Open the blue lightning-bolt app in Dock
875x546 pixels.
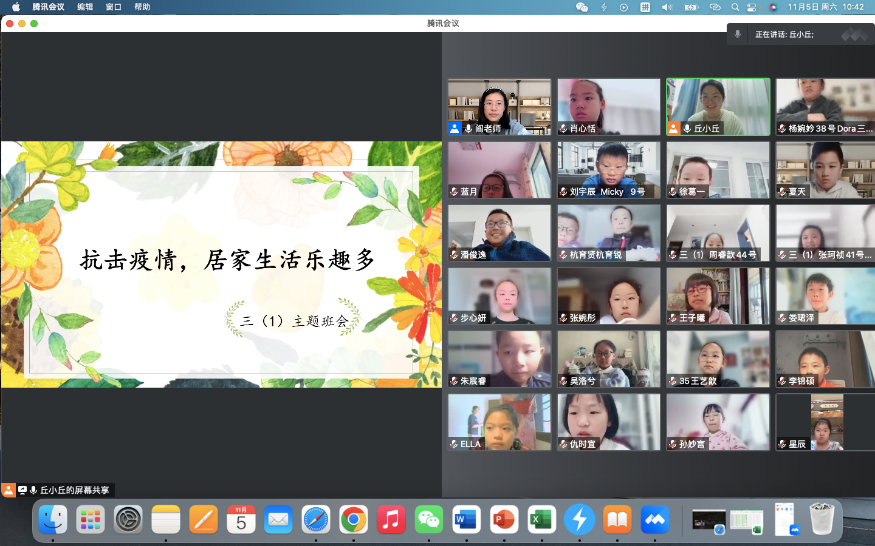pos(579,520)
